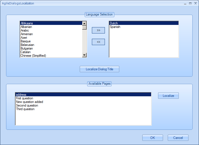Click the language list scroll up arrow
Screen dimensions: 199x145
pyautogui.click(x=84, y=23)
